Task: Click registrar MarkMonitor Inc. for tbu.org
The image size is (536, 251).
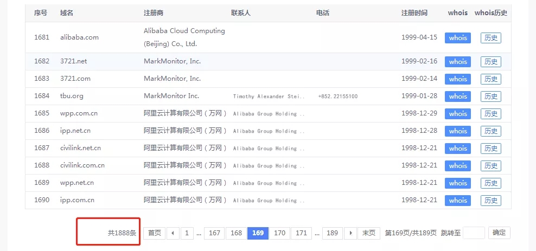Action: [171, 96]
